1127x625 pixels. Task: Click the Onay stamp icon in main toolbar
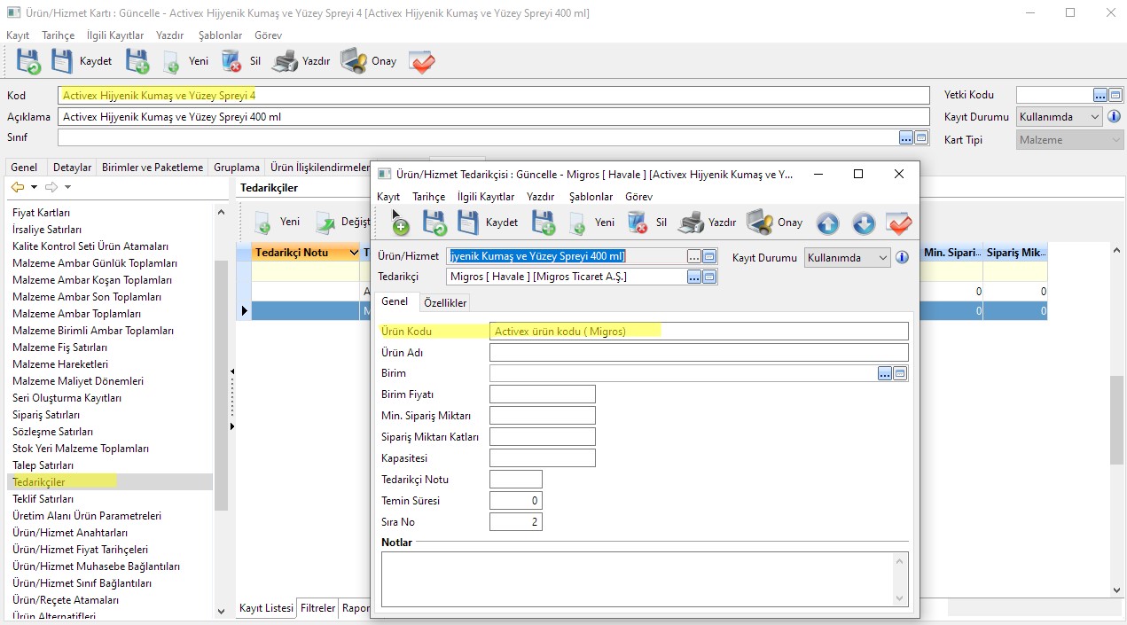tap(354, 61)
